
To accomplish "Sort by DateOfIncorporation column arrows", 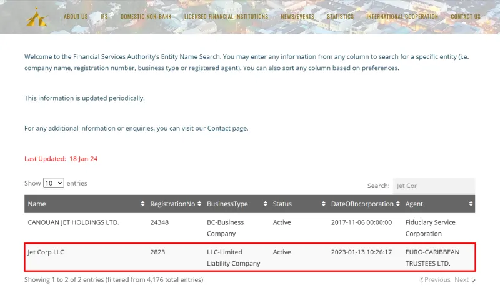I will point(397,204).
